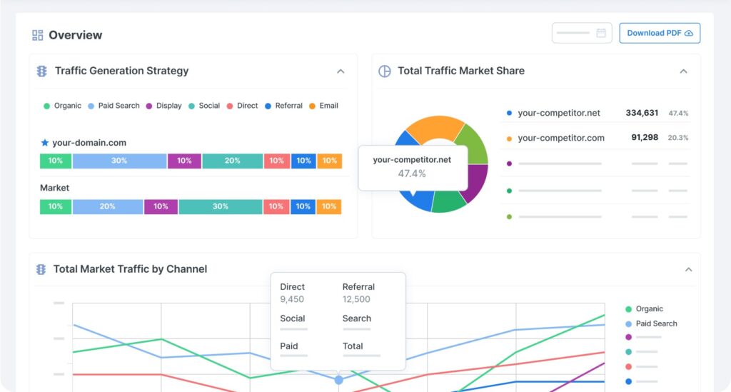Open the date range picker field
Image resolution: width=731 pixels, height=392 pixels.
tap(581, 33)
